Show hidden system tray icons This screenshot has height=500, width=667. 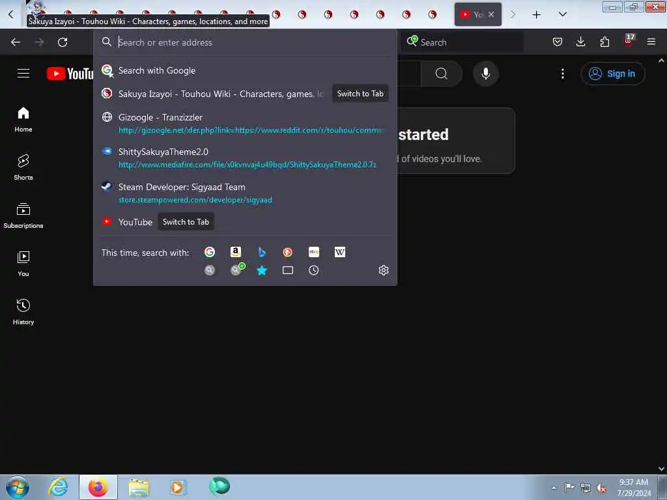(554, 488)
